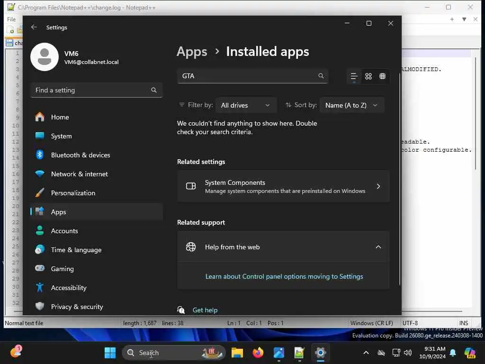This screenshot has width=485, height=364.
Task: Open the Filter by All drives dropdown
Action: click(x=246, y=105)
